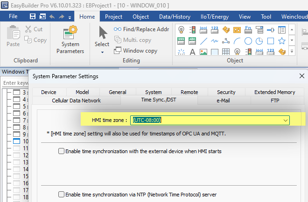Open the Data/History ribbon tab
Image resolution: width=308 pixels, height=202 pixels.
click(x=175, y=17)
